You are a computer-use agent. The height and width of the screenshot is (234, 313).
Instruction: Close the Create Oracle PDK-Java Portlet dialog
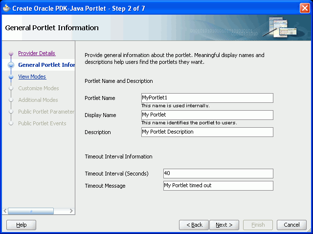coord(305,8)
